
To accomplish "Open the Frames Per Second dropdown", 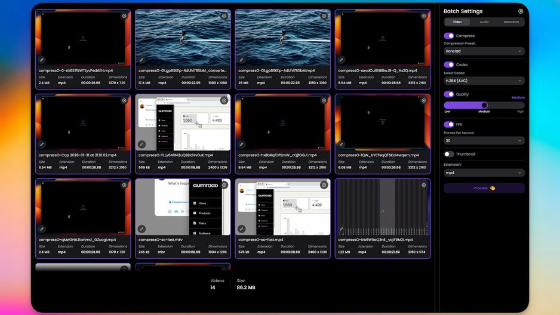I will pos(484,141).
